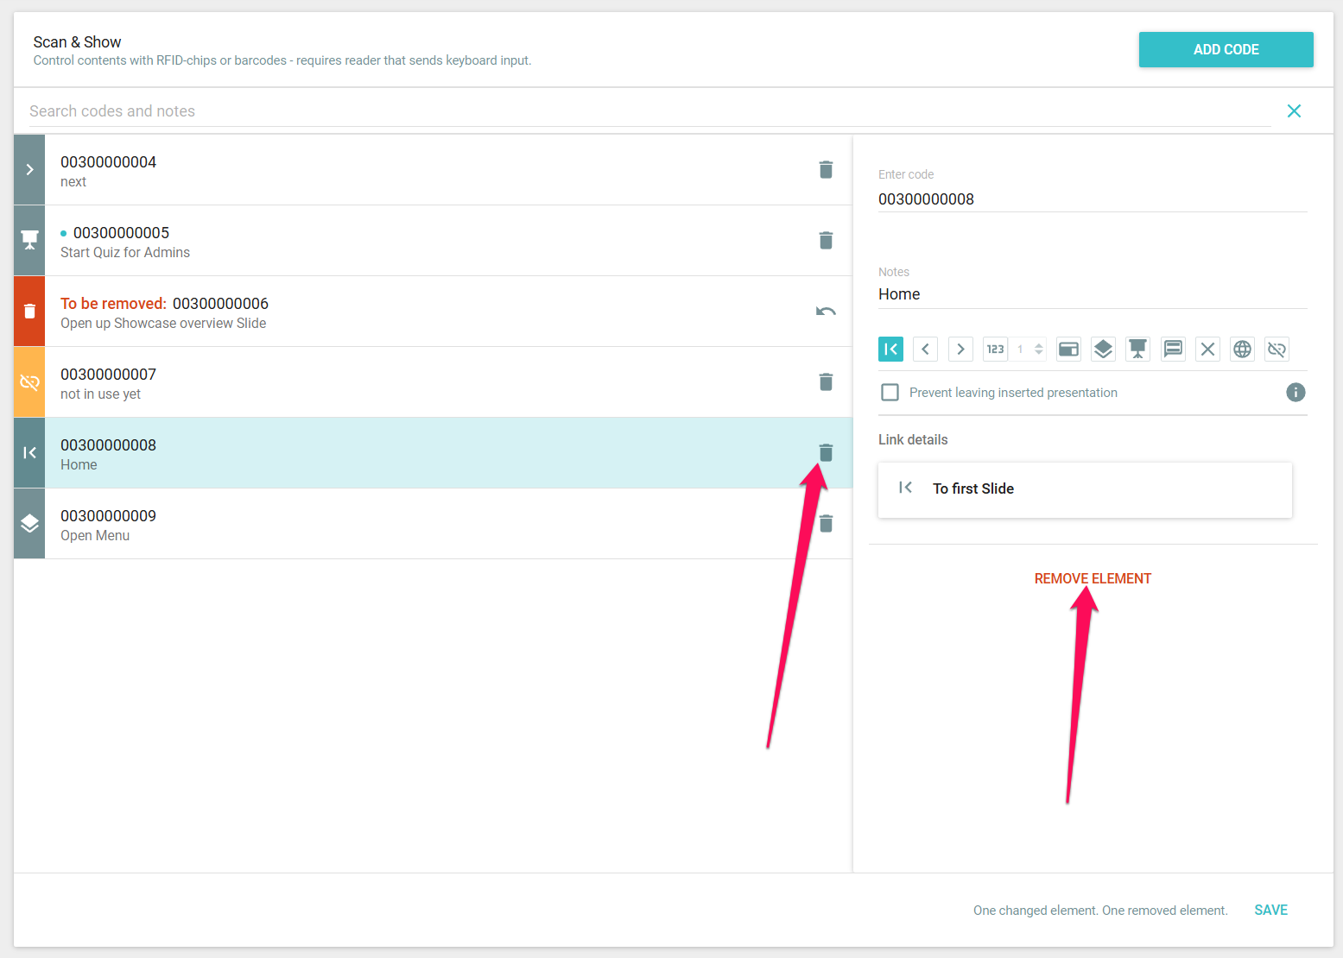Select the broken link no-action icon in the toolbar
Viewport: 1343px width, 958px height.
click(1276, 350)
